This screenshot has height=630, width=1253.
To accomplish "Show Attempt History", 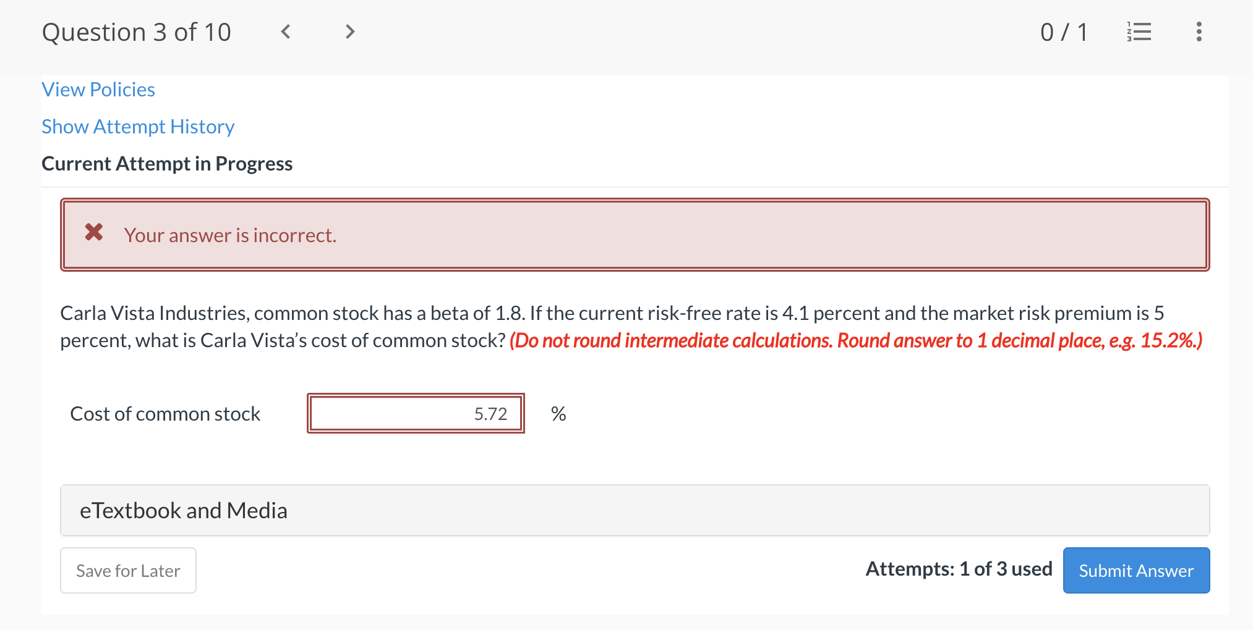I will (138, 126).
